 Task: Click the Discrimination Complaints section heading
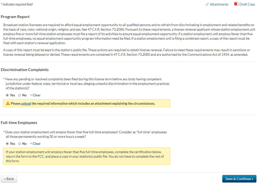25,70
